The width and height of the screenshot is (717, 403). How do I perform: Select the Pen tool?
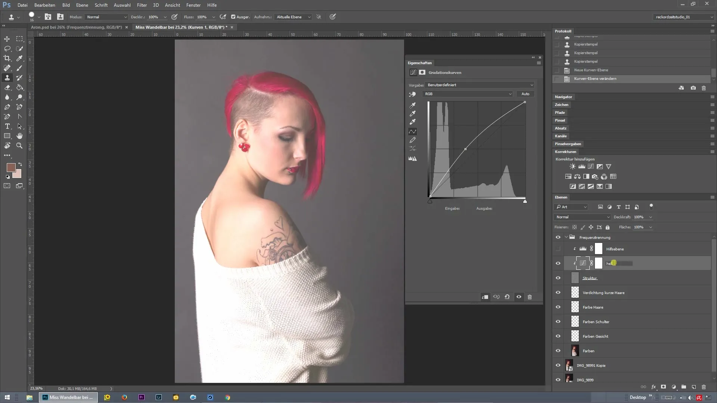pyautogui.click(x=7, y=107)
